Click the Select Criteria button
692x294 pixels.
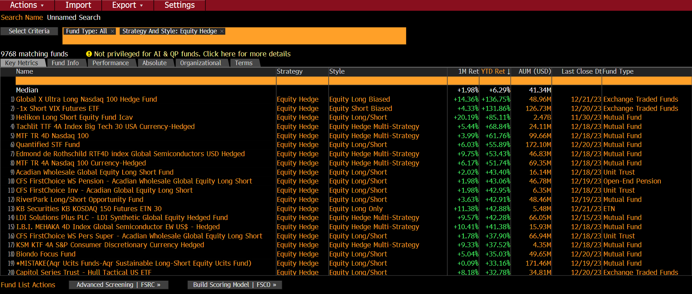29,31
